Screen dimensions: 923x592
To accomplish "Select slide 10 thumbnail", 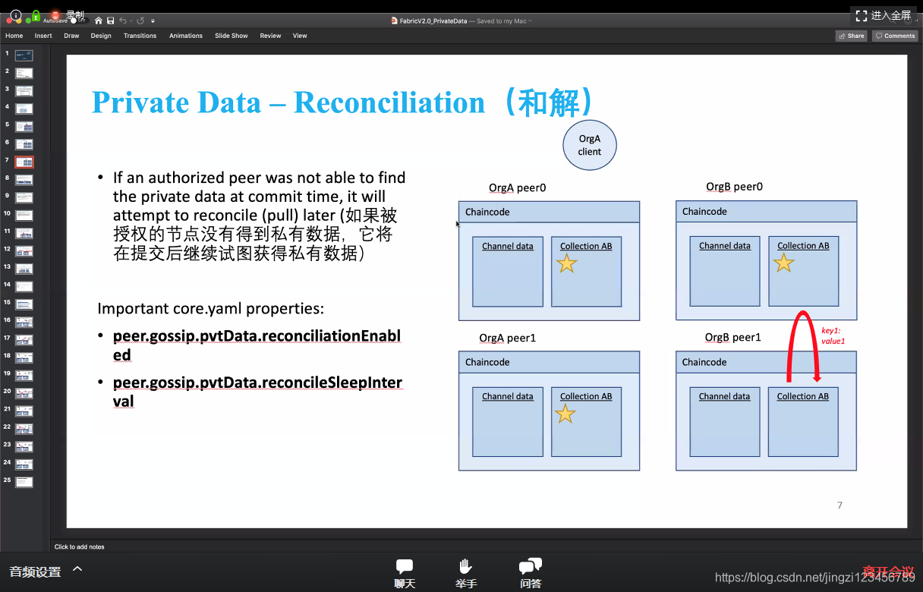I will 24,216.
